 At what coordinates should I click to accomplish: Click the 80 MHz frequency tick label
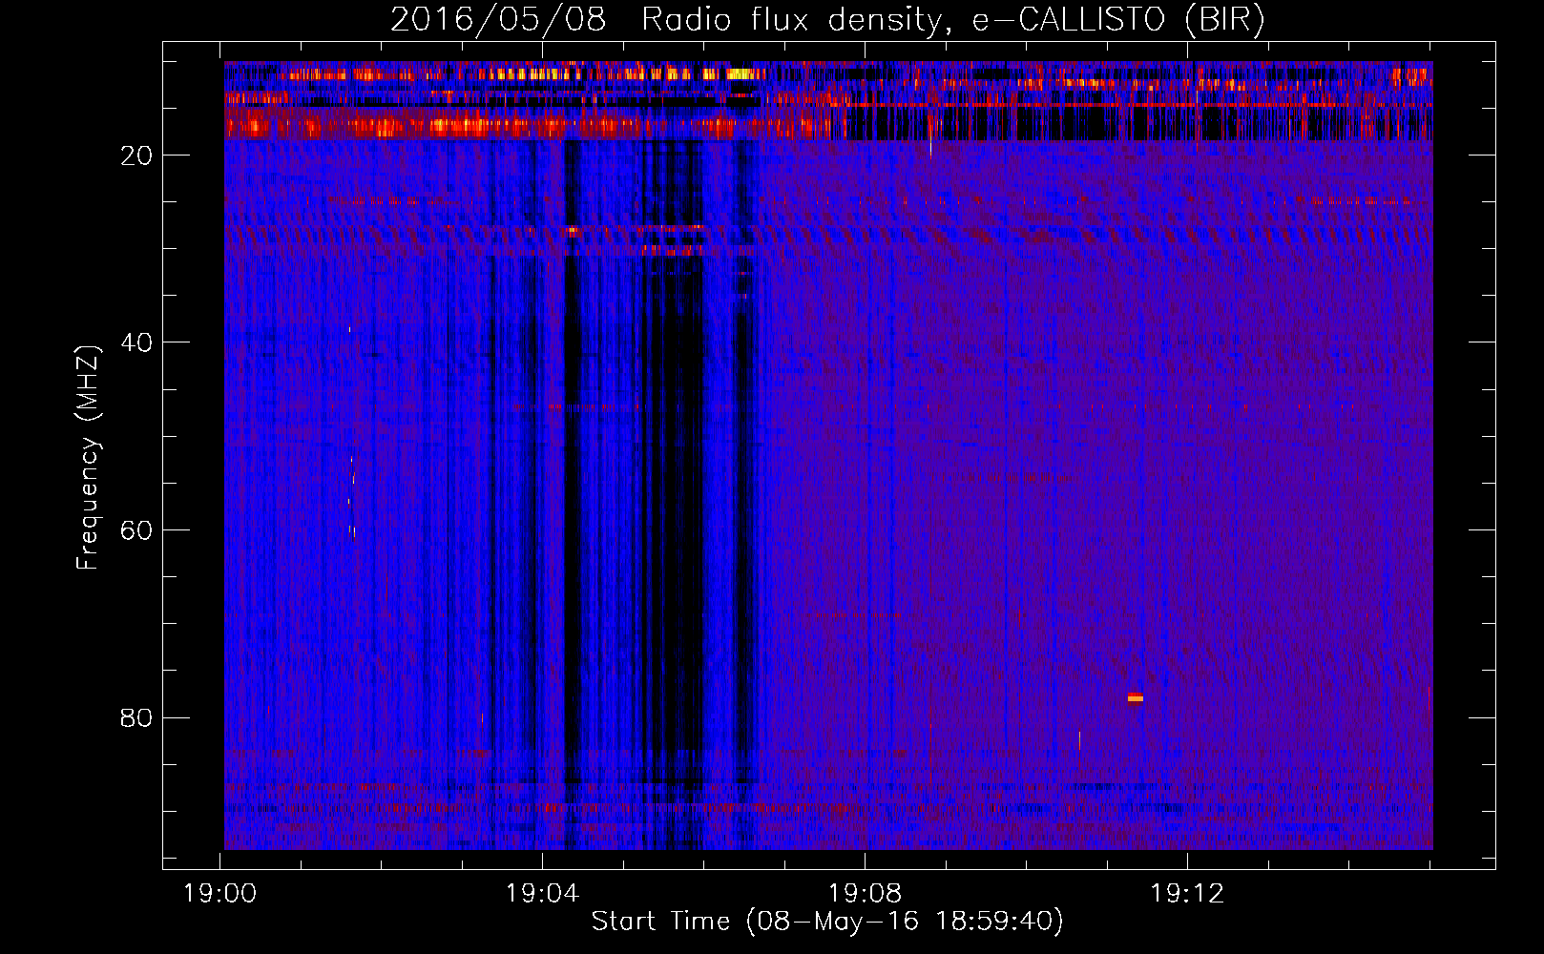pos(136,717)
